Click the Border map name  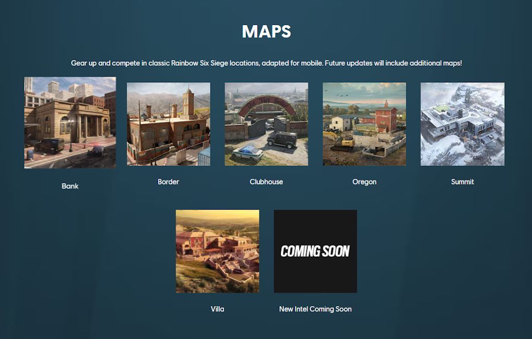point(168,181)
